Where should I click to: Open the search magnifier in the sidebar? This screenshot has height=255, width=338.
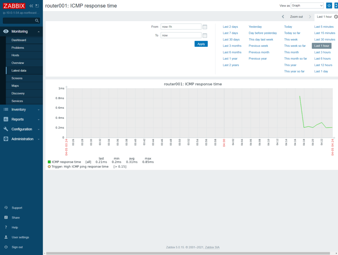[x=37, y=20]
